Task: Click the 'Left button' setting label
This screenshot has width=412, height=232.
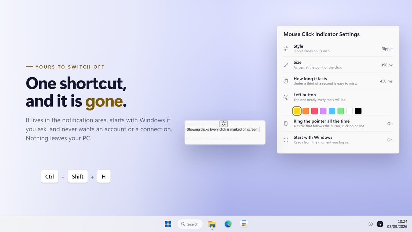Action: 304,95
